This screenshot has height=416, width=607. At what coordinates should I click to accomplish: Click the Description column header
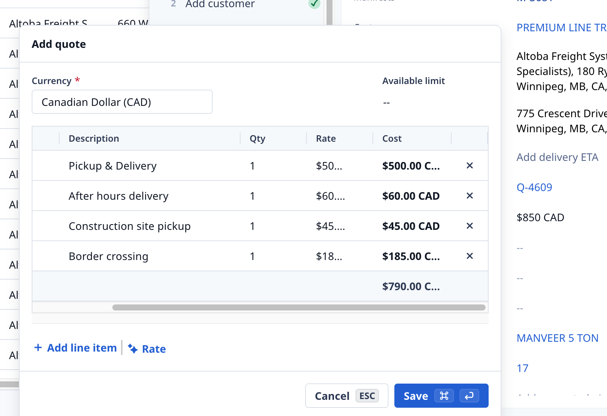pos(94,139)
